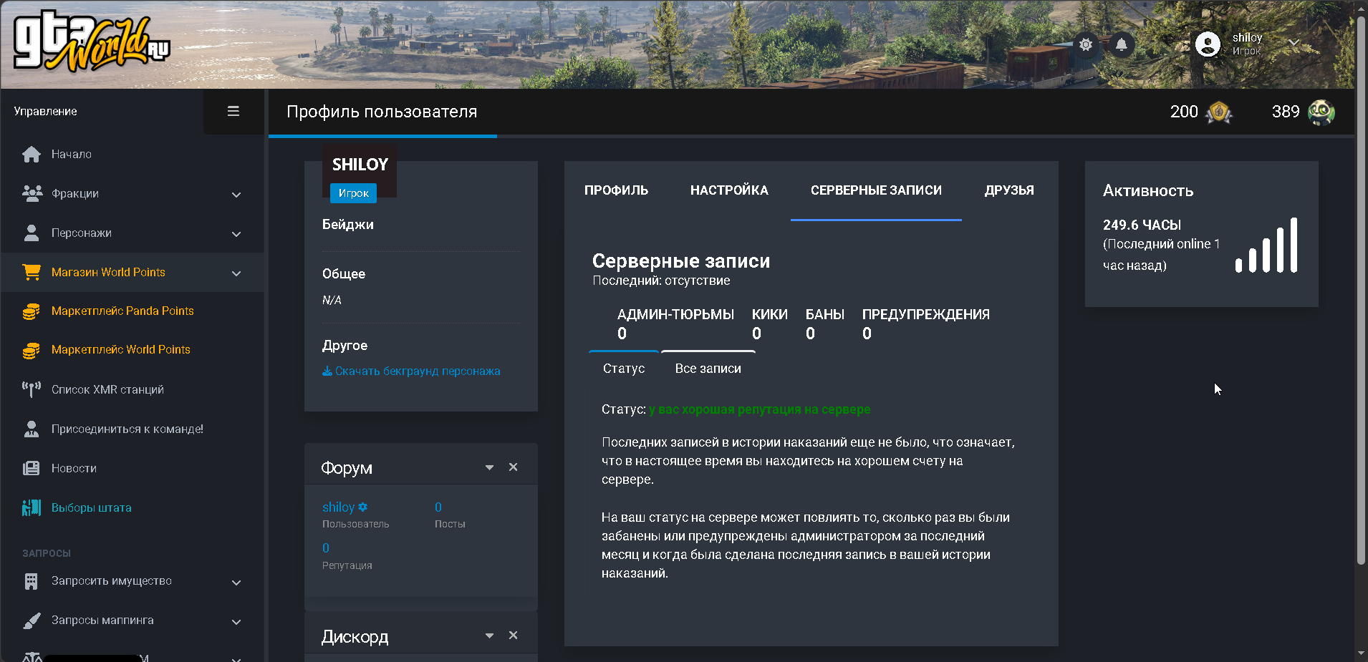Click the verified gear badge next to shiloy
This screenshot has height=662, width=1368.
point(363,507)
